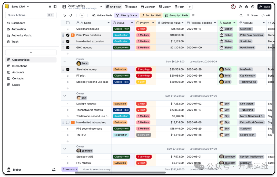Open the notifications bell icon

tap(54, 170)
